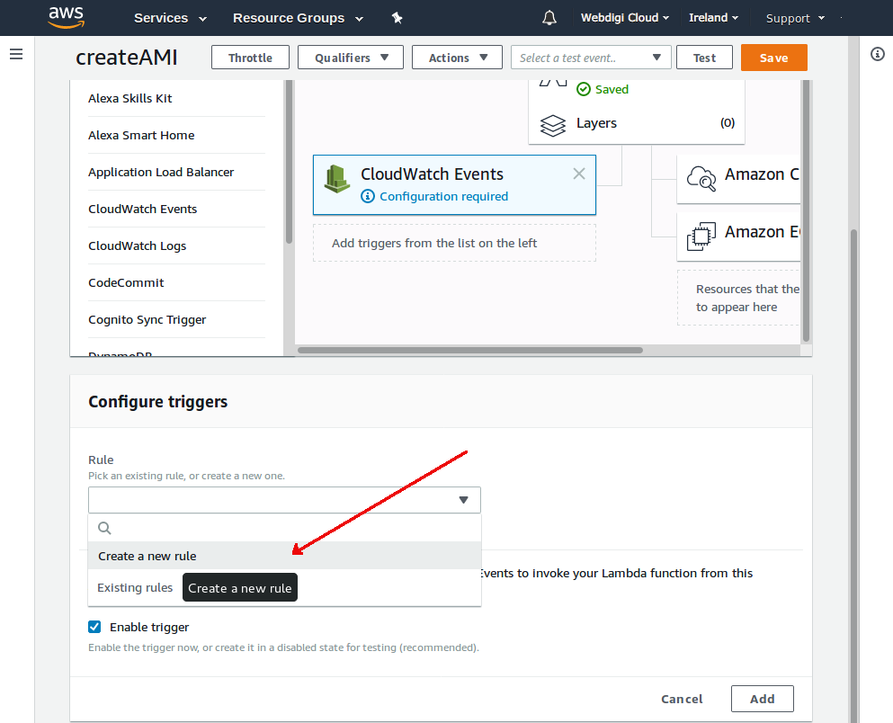Viewport: 893px width, 723px height.
Task: Click the Cancel button
Action: click(682, 699)
